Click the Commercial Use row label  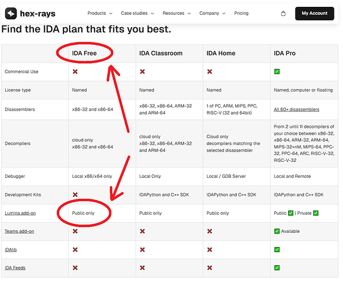tap(22, 72)
